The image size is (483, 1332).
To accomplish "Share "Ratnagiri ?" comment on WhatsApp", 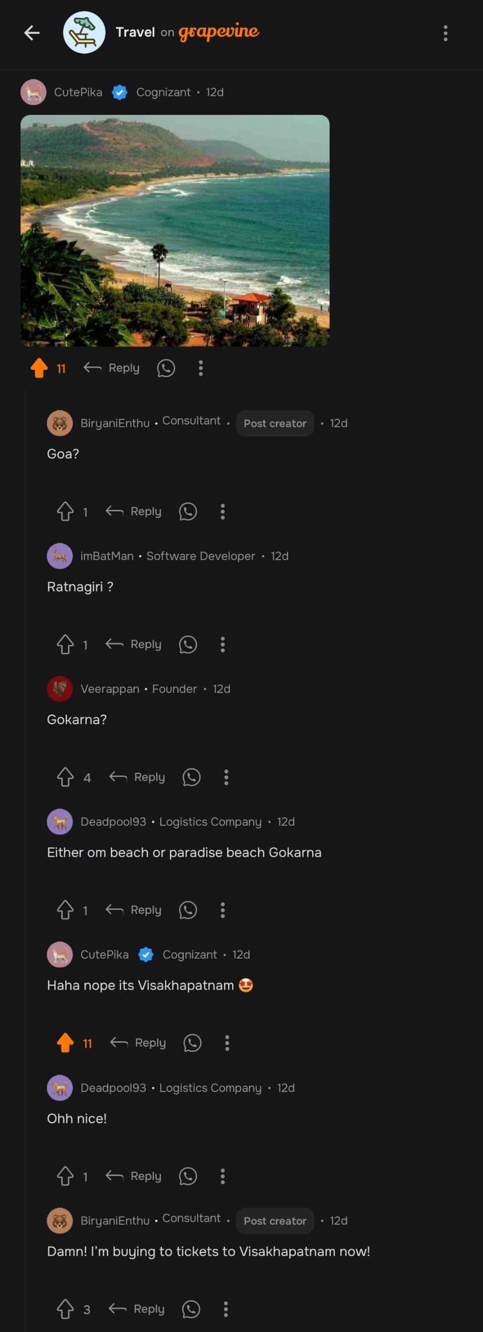I will point(188,645).
